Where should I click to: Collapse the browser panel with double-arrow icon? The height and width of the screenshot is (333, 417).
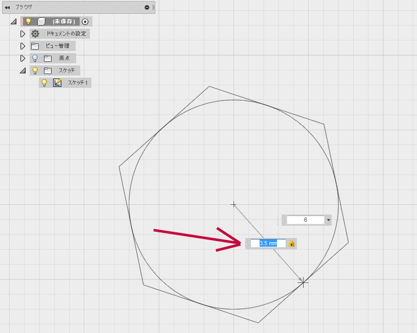coord(7,8)
